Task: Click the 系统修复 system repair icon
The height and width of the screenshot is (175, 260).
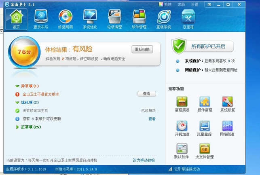Action: pyautogui.click(x=227, y=104)
